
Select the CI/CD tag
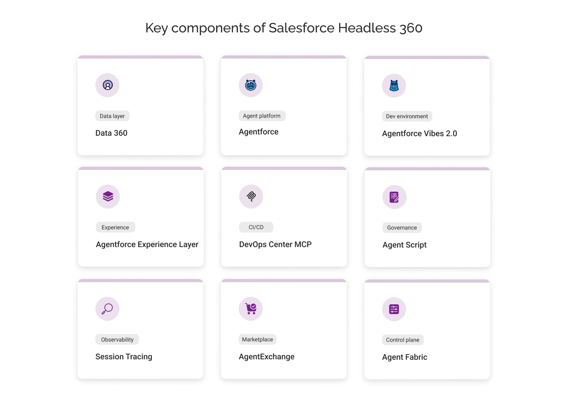coord(256,227)
